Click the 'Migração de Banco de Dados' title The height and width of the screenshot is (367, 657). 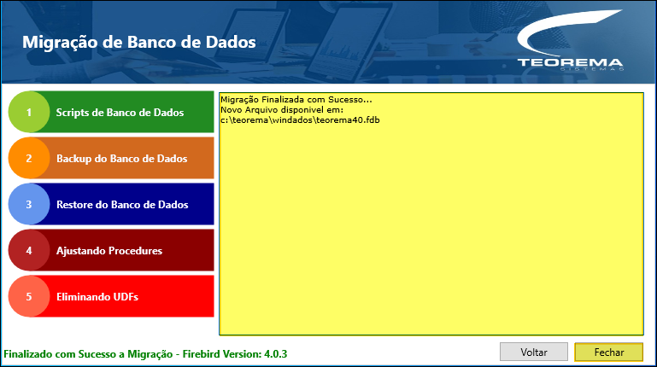tap(139, 43)
